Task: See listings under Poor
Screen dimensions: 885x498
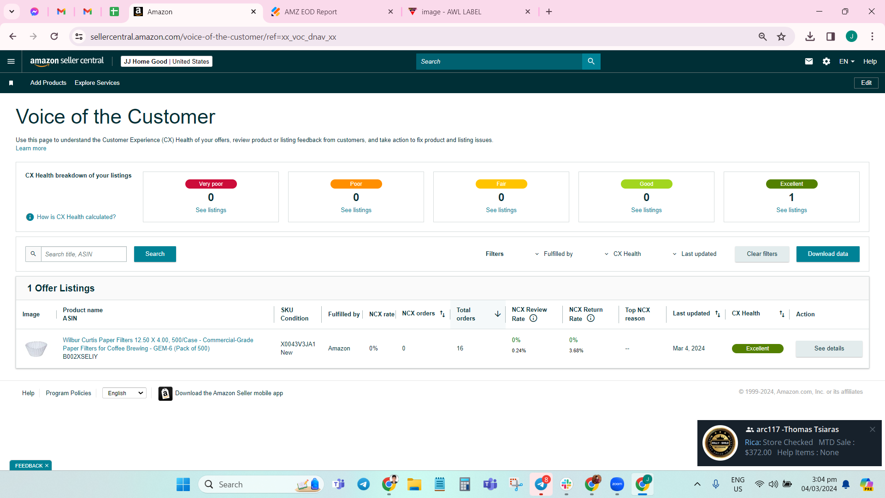Action: pyautogui.click(x=356, y=210)
